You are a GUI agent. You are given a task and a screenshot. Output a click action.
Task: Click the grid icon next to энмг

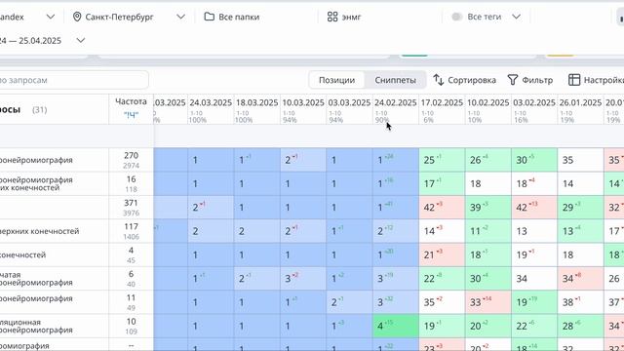pos(332,17)
